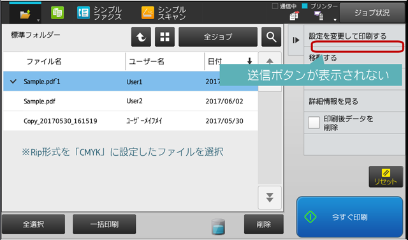Open file search with magnifier icon
408x240 pixels.
[271, 37]
